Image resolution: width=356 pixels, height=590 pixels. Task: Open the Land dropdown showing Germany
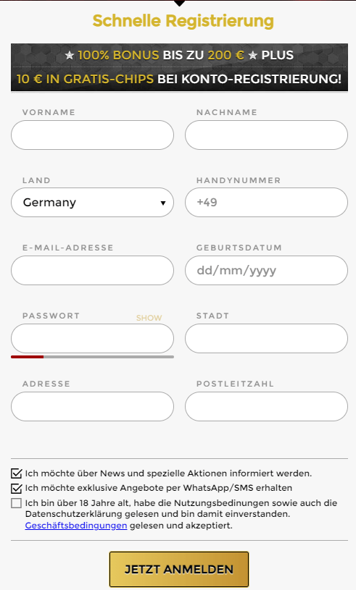(92, 203)
